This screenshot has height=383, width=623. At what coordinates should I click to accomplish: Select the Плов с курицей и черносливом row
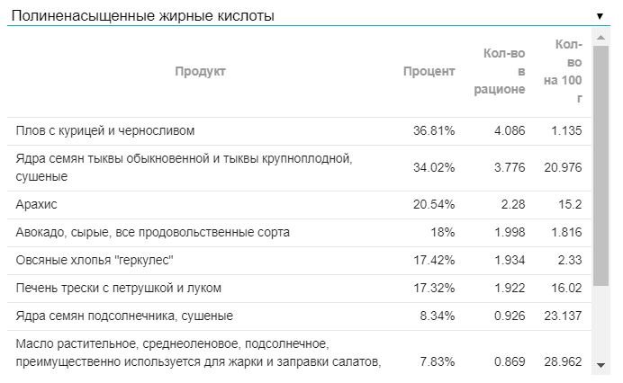pos(105,130)
